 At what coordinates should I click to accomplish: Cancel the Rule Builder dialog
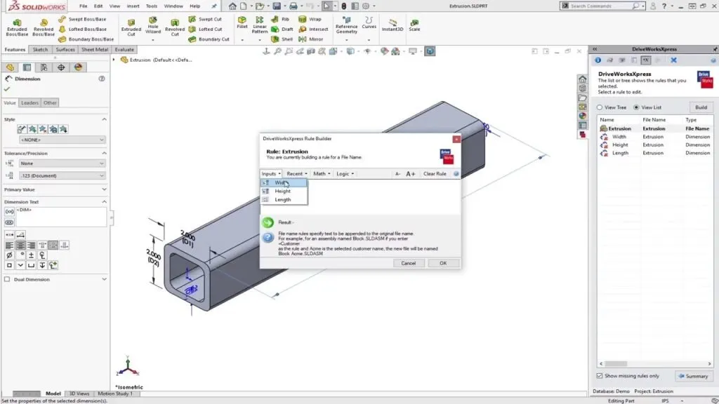coord(410,262)
